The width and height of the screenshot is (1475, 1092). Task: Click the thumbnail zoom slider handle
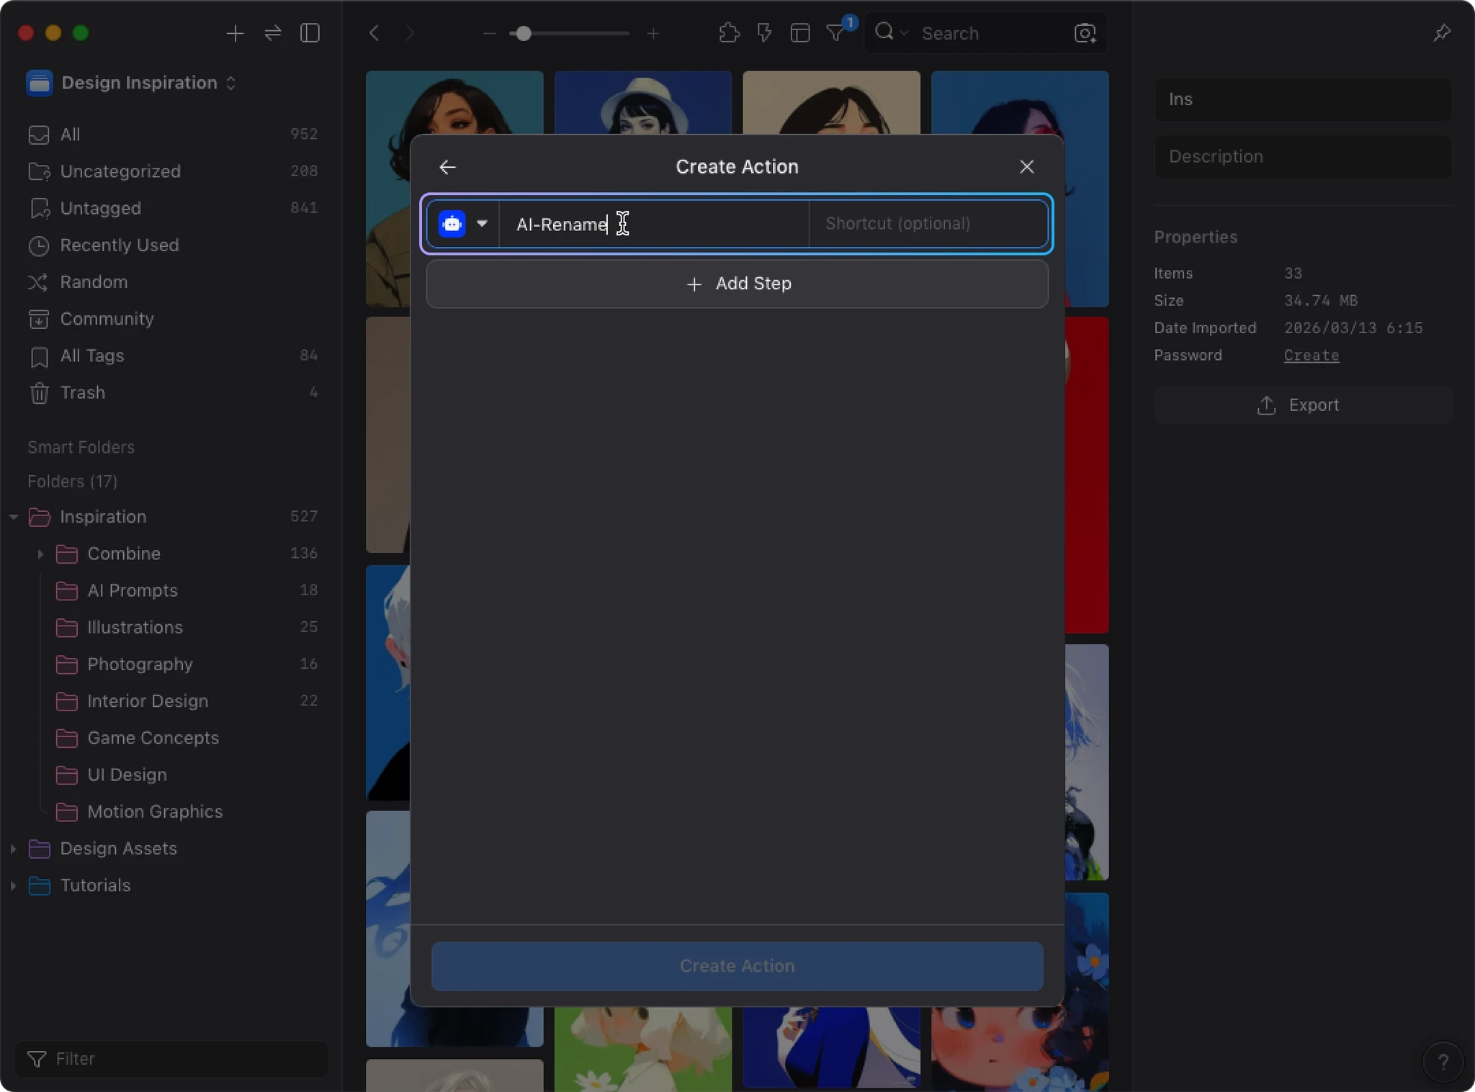[524, 33]
